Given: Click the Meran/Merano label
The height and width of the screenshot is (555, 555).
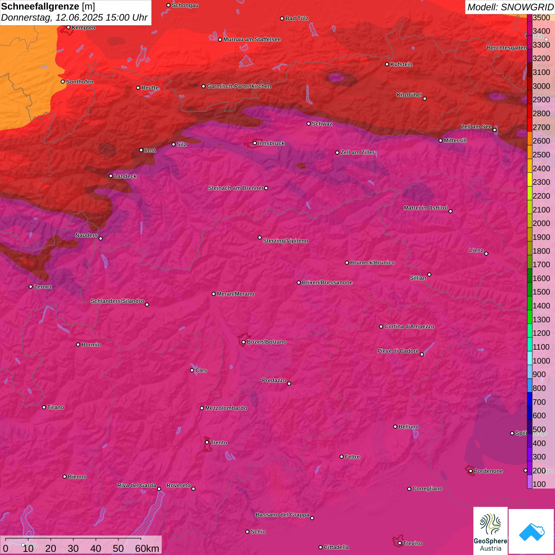Looking at the screenshot, I should pos(235,294).
